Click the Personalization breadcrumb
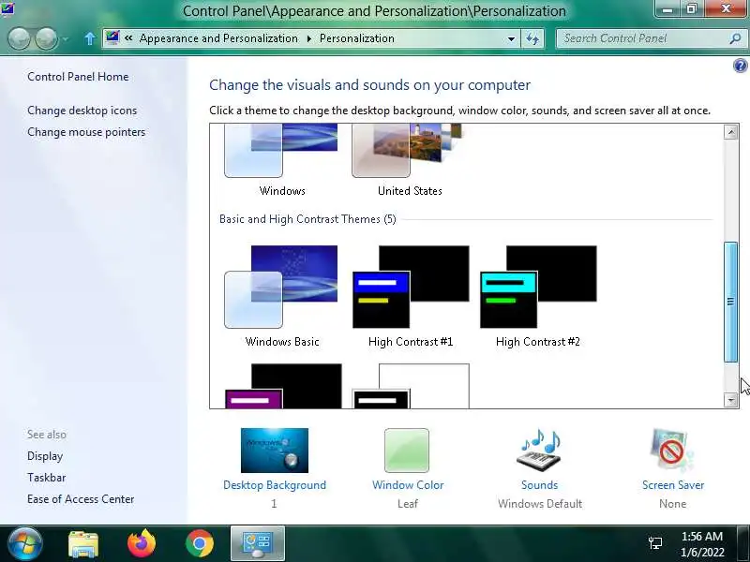Image resolution: width=750 pixels, height=562 pixels. 357,38
